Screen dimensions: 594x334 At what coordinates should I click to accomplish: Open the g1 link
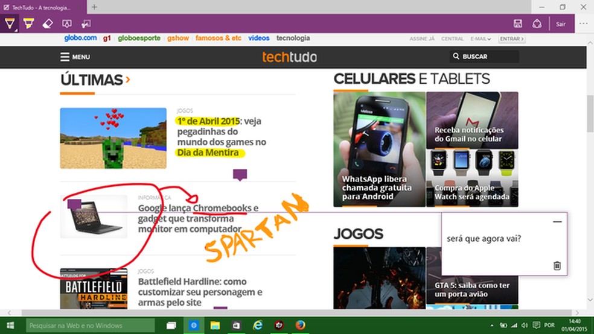[x=107, y=38]
